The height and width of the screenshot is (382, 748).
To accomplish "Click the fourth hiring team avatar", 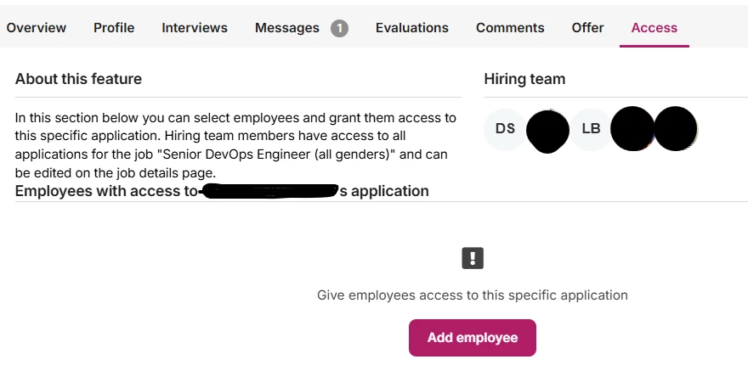I will point(633,129).
